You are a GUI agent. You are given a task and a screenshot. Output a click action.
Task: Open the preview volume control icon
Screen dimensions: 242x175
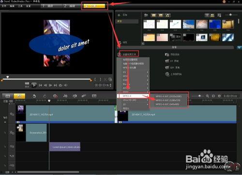point(65,85)
